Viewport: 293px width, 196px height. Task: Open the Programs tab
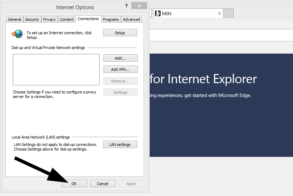111,19
